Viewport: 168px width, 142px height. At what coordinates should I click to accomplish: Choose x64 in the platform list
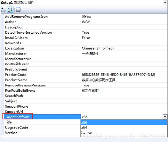point(124,127)
